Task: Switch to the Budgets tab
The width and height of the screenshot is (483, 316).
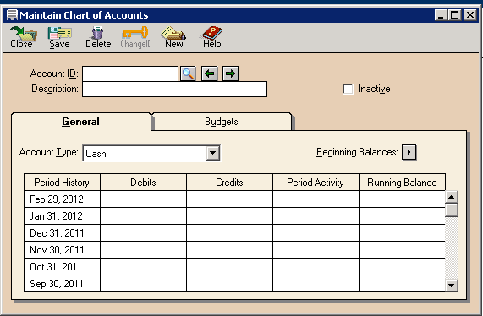Action: 221,122
